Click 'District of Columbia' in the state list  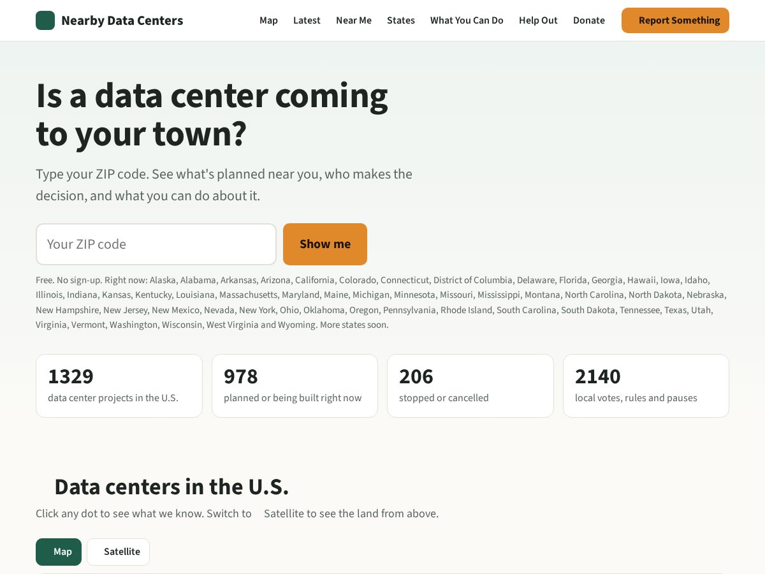click(473, 280)
